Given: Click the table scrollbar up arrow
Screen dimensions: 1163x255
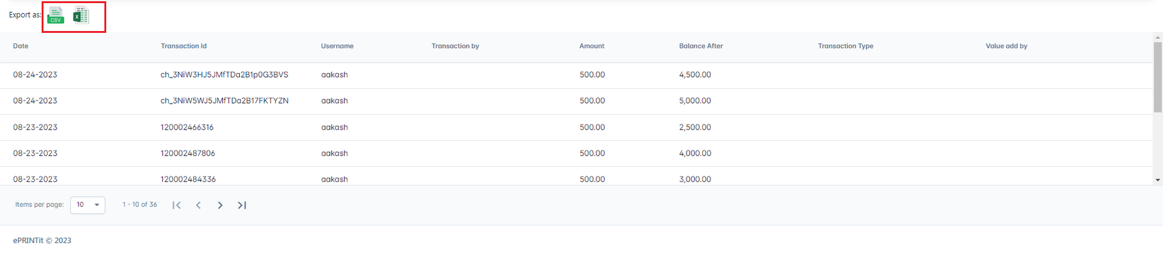Looking at the screenshot, I should [1157, 38].
